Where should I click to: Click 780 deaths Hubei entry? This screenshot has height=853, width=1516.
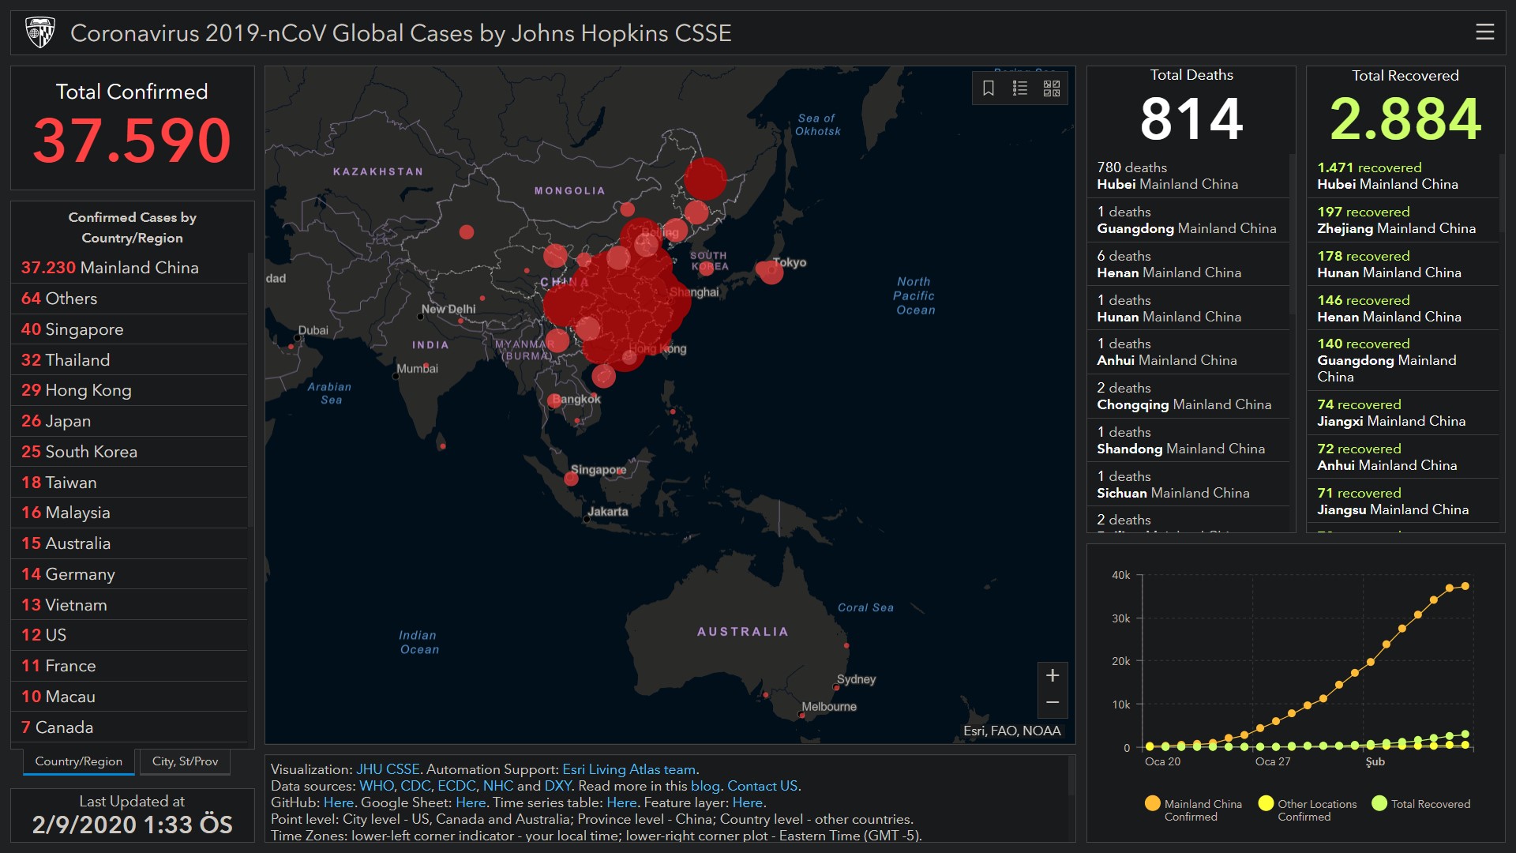coord(1188,175)
